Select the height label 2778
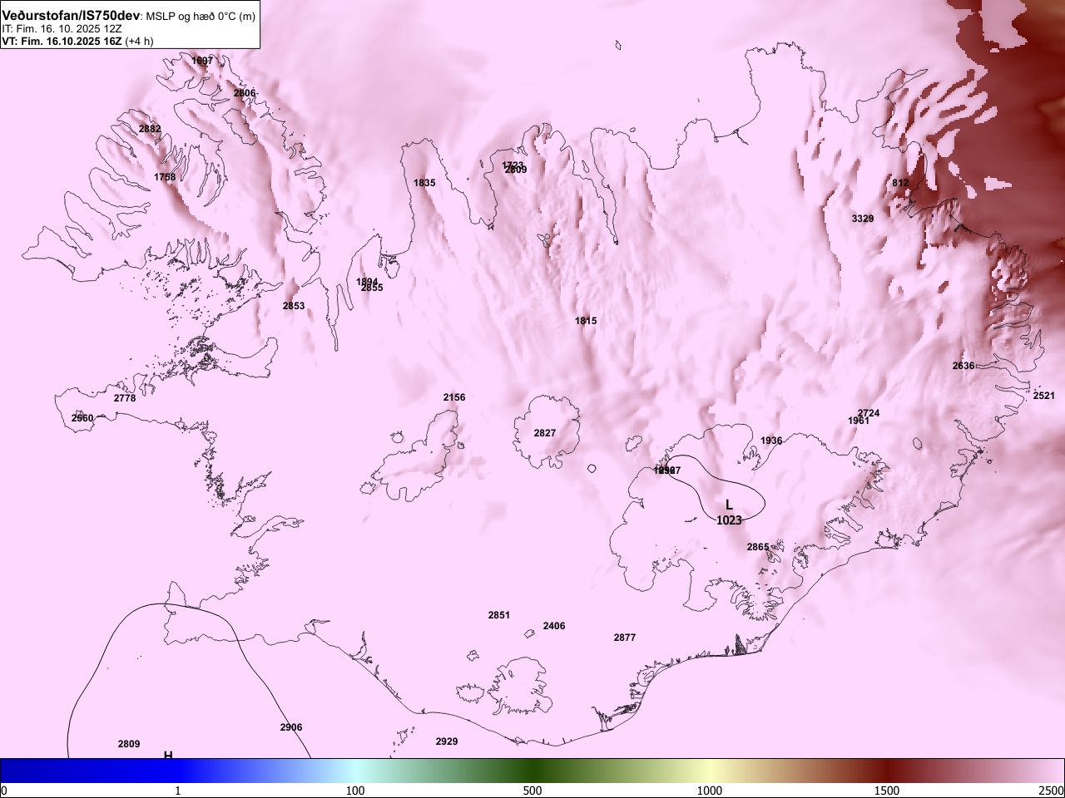 pos(125,398)
